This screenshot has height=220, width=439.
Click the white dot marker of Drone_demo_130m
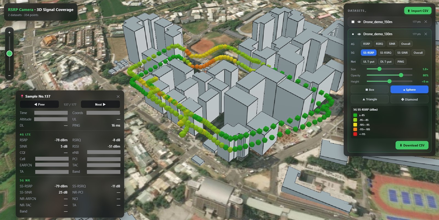click(x=353, y=34)
